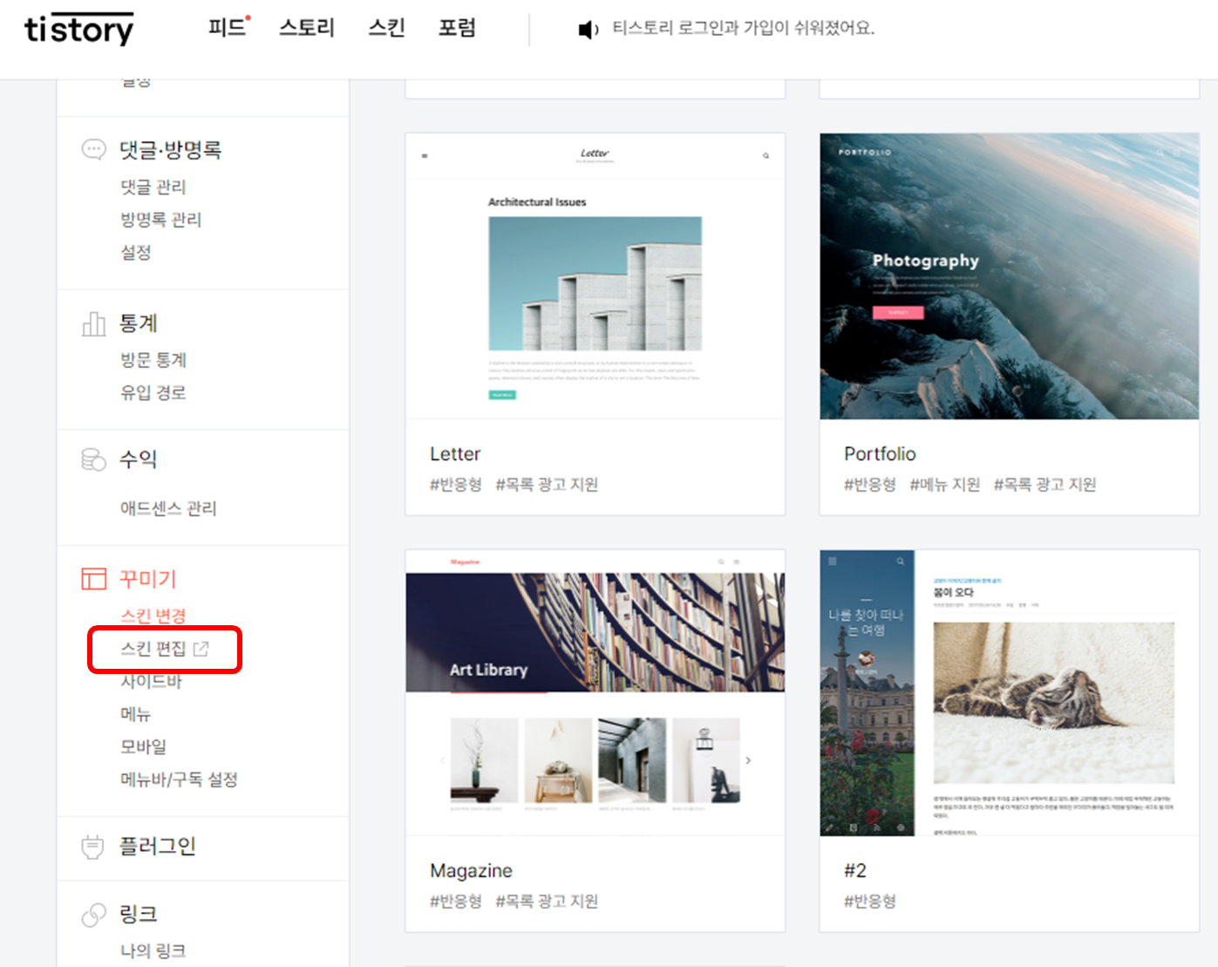Click the coins icon beside 수익
The height and width of the screenshot is (967, 1218).
click(93, 460)
